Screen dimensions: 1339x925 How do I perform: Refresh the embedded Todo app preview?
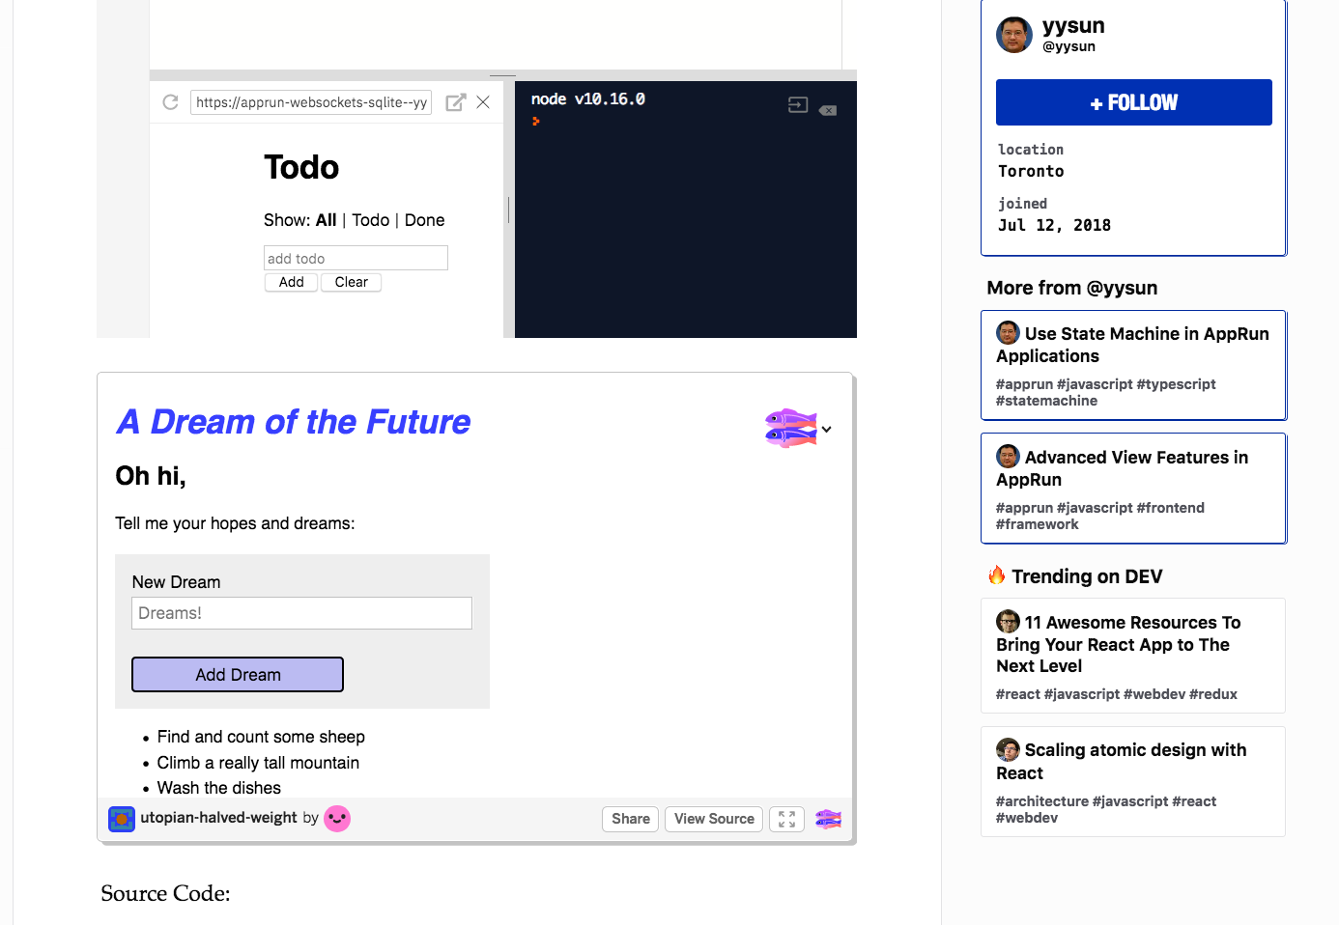(x=171, y=101)
